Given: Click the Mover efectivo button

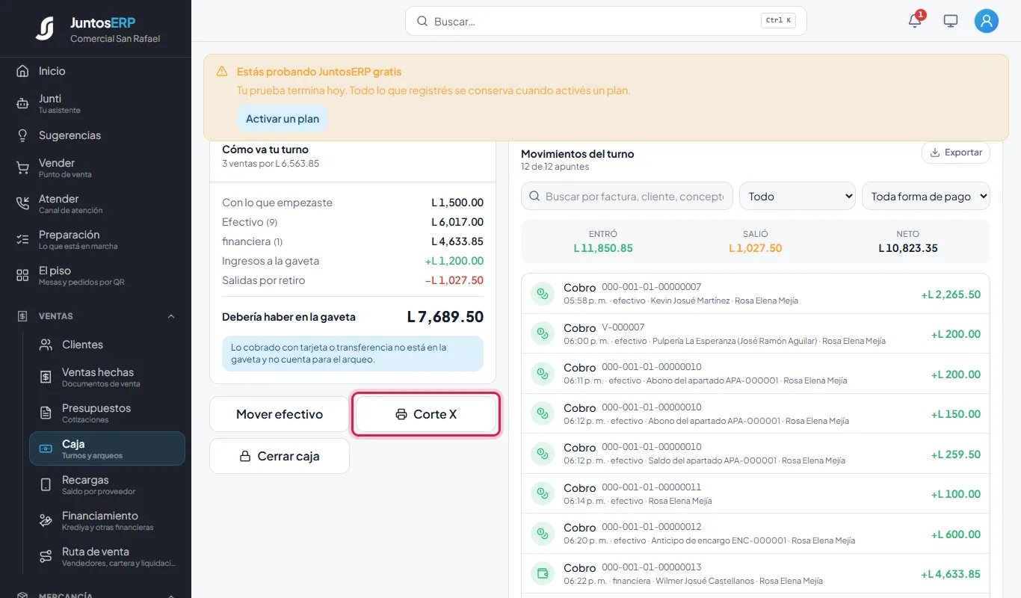Looking at the screenshot, I should [x=280, y=414].
